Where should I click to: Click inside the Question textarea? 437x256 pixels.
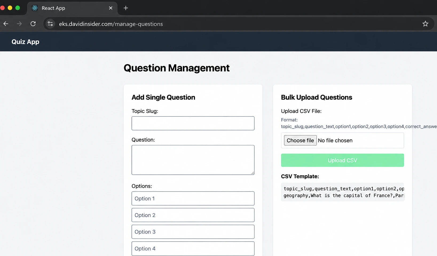tap(193, 160)
